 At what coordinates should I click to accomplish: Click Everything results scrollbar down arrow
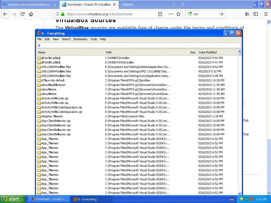pyautogui.click(x=240, y=193)
